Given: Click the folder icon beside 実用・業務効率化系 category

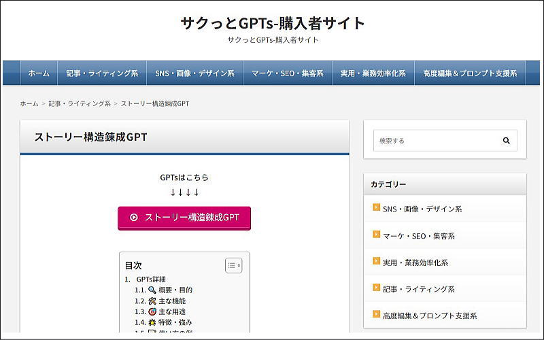Looking at the screenshot, I should pyautogui.click(x=376, y=261).
